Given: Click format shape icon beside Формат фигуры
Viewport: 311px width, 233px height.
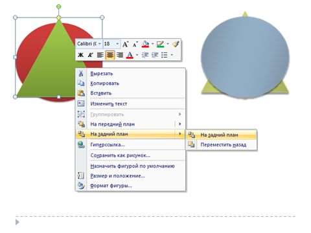Looking at the screenshot, I should [x=81, y=185].
